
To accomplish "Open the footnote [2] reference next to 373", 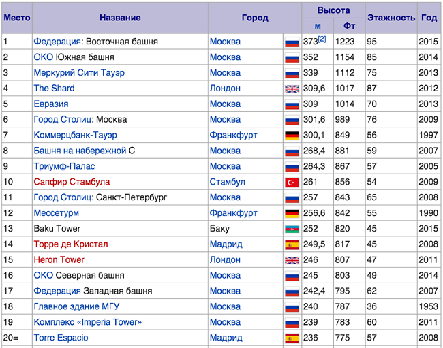I will coord(322,39).
